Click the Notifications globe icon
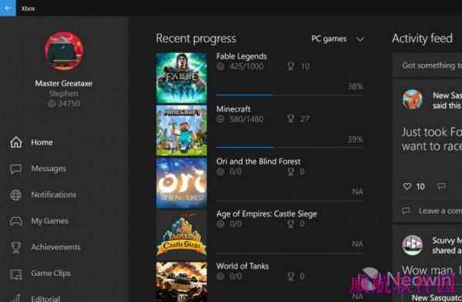 [16, 195]
